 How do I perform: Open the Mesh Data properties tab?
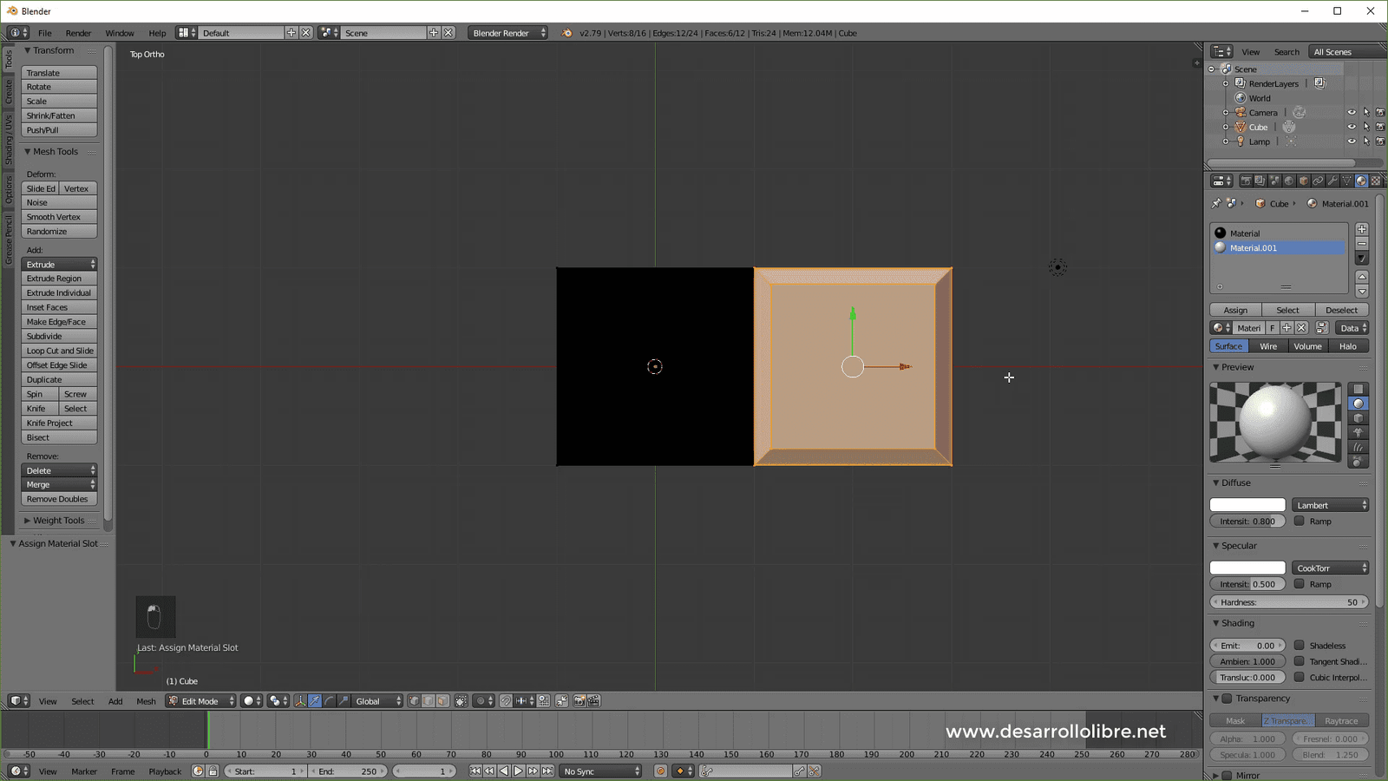point(1346,180)
